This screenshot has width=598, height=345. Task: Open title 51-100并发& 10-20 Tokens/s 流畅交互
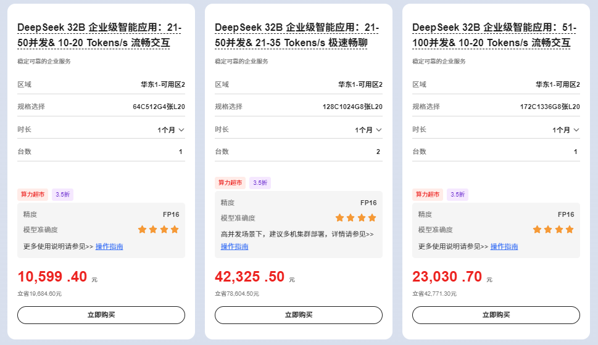pos(495,35)
